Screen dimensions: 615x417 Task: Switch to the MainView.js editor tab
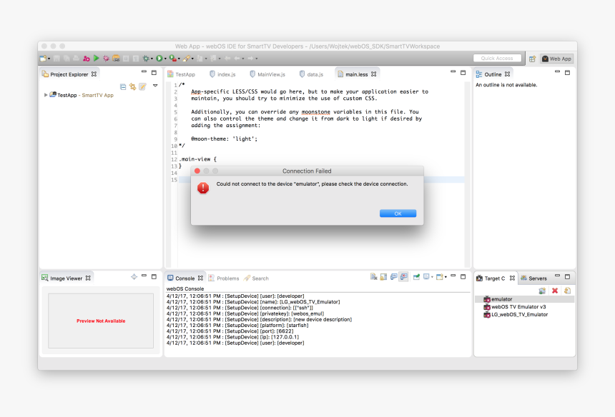tap(267, 74)
